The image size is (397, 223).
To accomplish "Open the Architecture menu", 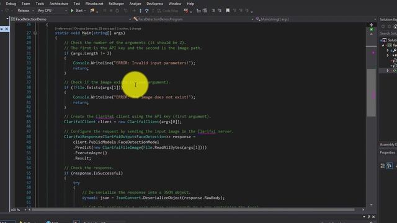I will click(x=59, y=4).
